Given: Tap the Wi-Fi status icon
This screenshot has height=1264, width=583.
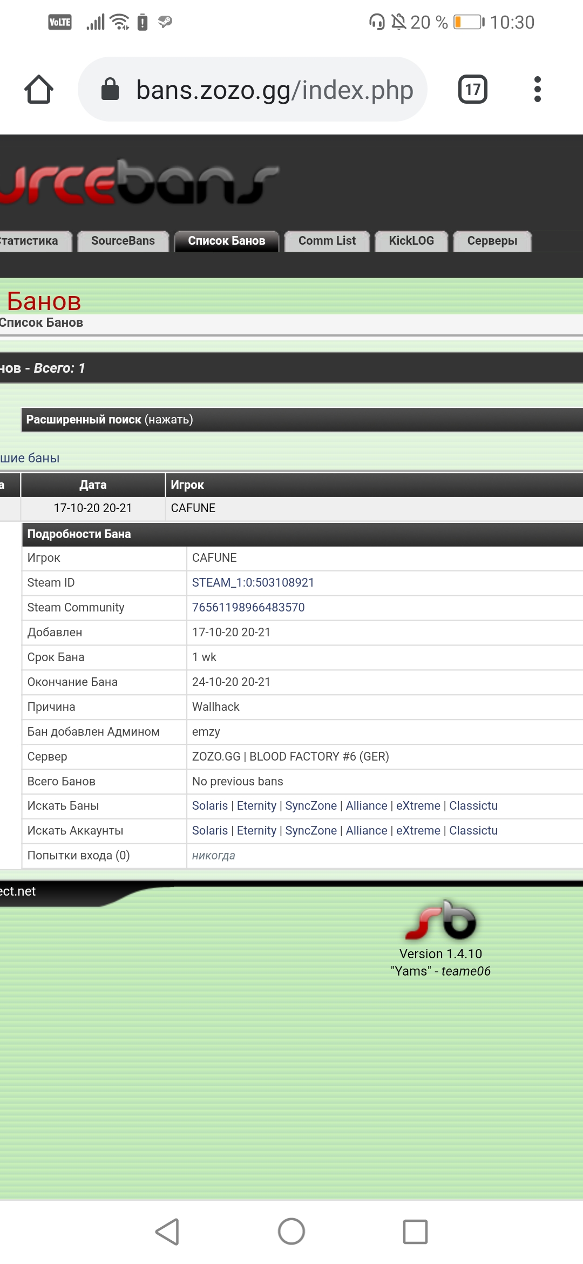Looking at the screenshot, I should [119, 22].
